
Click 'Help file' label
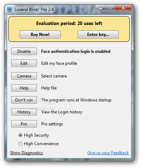click(49, 88)
